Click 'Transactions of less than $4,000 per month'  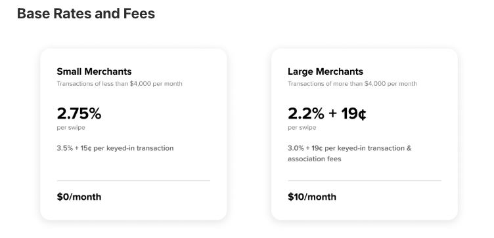coord(120,84)
